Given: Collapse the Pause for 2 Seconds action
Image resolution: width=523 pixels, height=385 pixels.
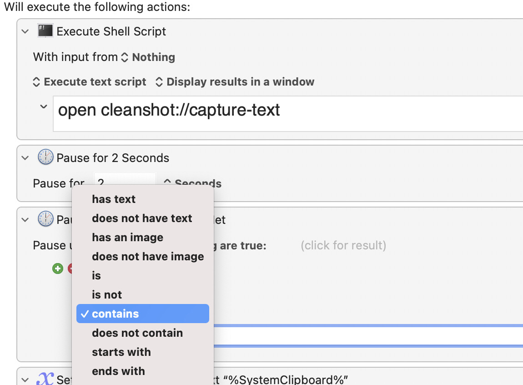Looking at the screenshot, I should pyautogui.click(x=25, y=158).
